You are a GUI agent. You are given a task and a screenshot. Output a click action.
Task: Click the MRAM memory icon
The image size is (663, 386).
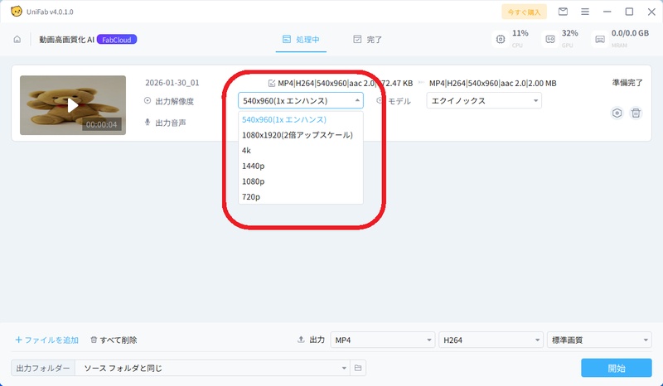pos(600,39)
